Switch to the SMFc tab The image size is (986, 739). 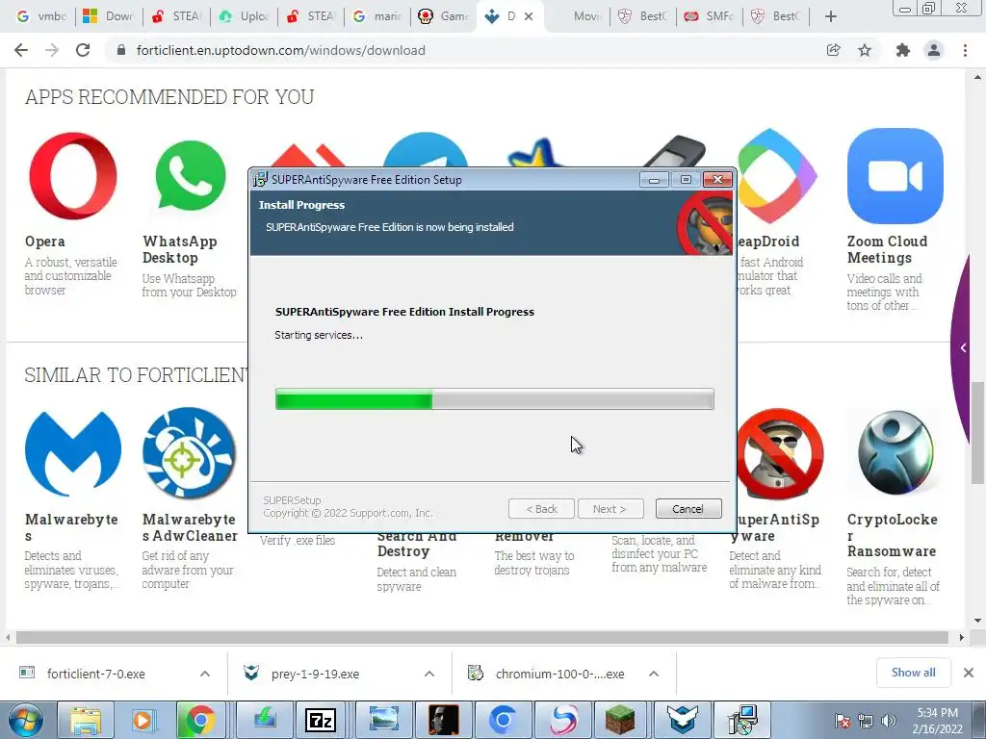coord(710,16)
